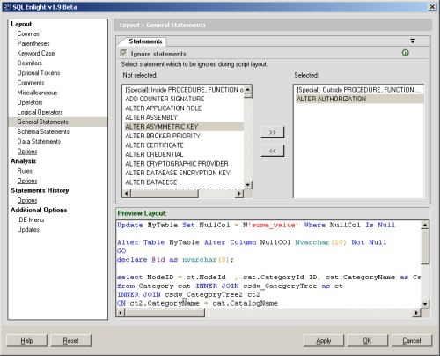The height and width of the screenshot is (356, 440).
Task: Open Rules under Analysis
Action: point(25,171)
